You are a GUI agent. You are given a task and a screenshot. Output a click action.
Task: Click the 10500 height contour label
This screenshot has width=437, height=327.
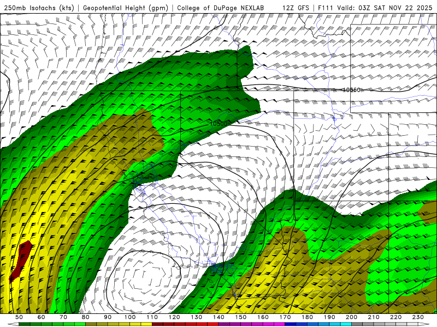pos(218,124)
